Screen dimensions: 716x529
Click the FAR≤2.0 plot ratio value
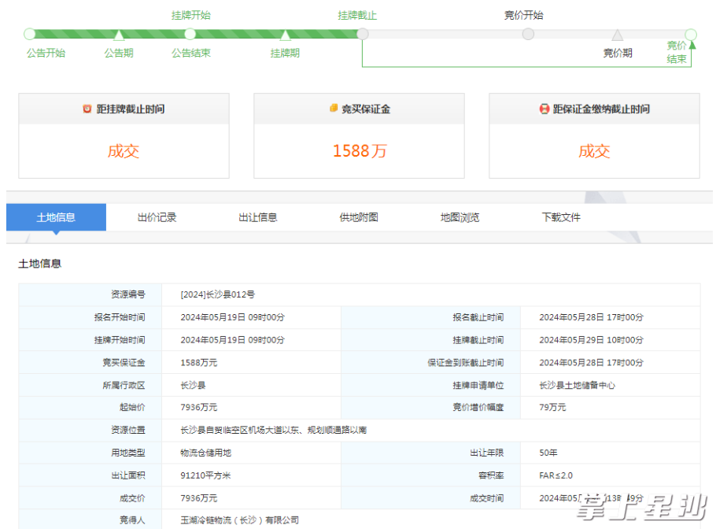(x=555, y=475)
